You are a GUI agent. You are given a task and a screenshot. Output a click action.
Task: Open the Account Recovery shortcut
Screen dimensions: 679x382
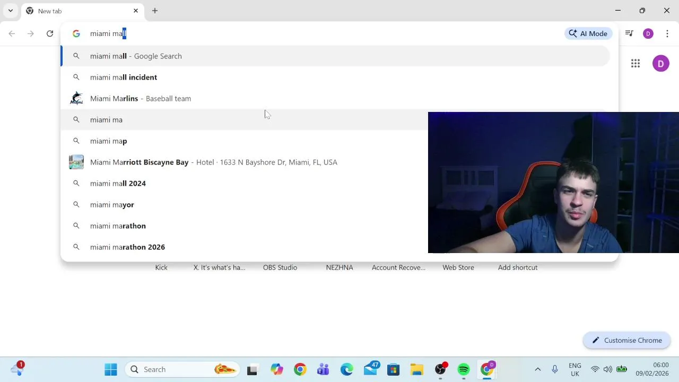[x=399, y=267]
